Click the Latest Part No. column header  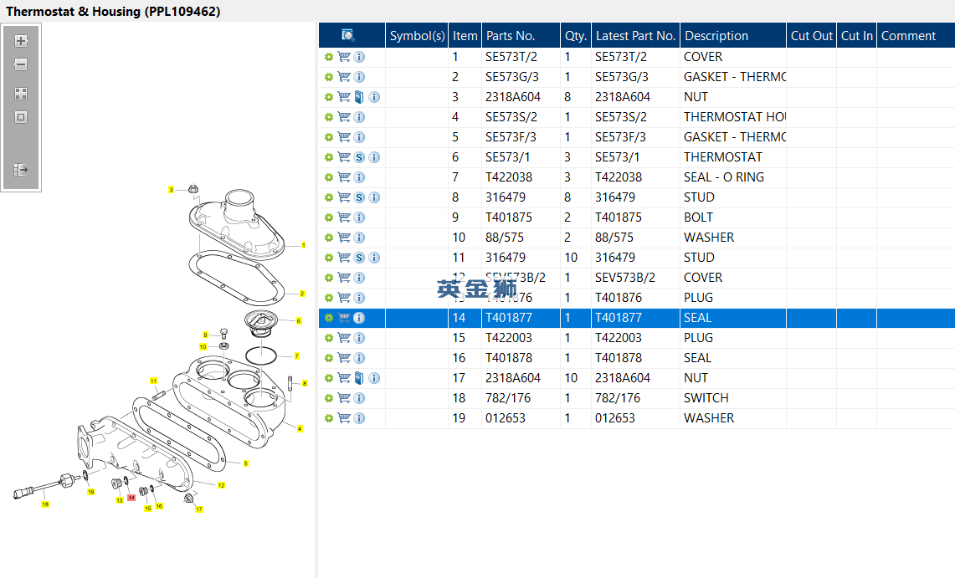pos(636,35)
